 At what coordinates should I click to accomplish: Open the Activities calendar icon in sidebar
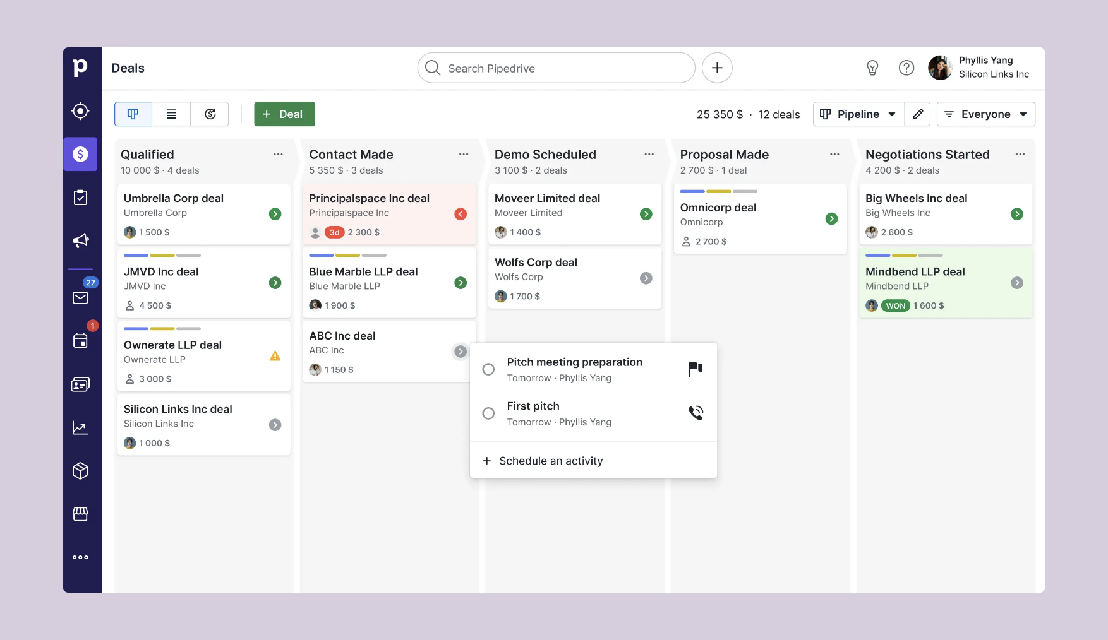coord(80,341)
